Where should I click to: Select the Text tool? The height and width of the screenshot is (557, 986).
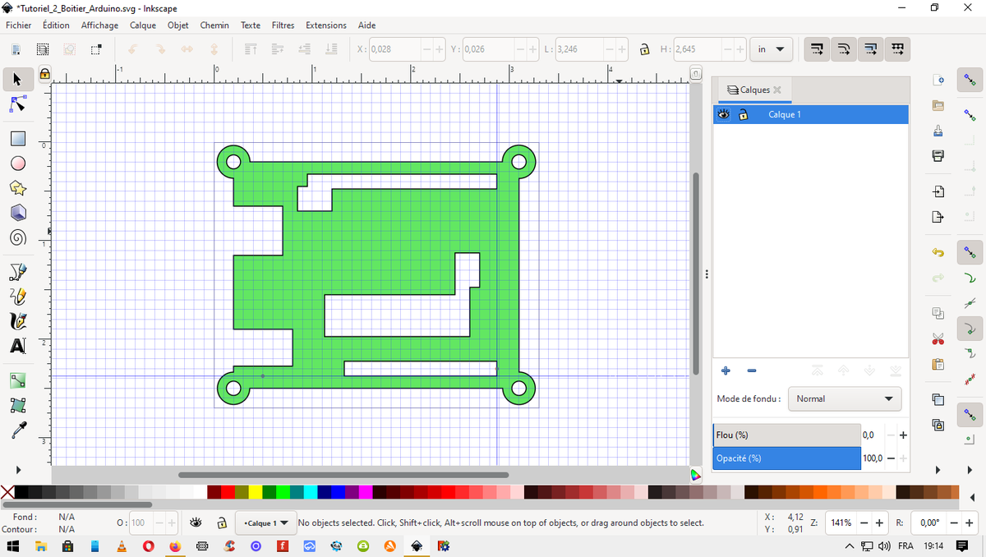[17, 346]
